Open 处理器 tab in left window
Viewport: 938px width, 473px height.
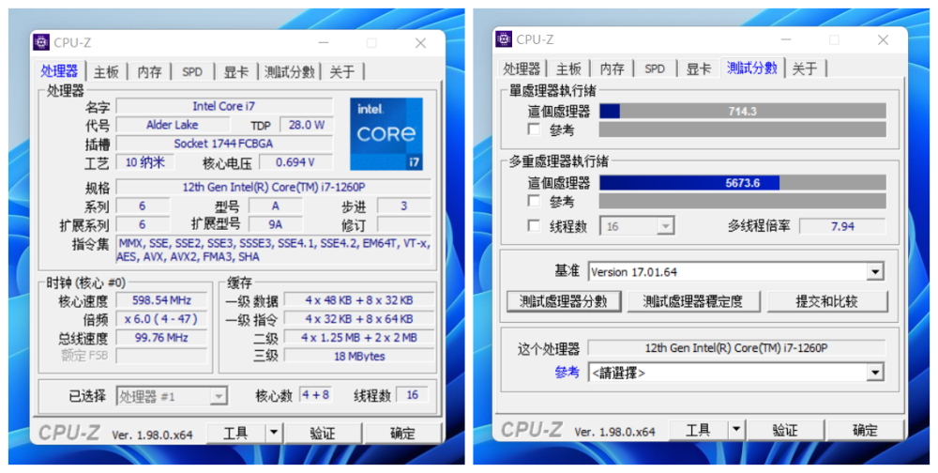[59, 71]
